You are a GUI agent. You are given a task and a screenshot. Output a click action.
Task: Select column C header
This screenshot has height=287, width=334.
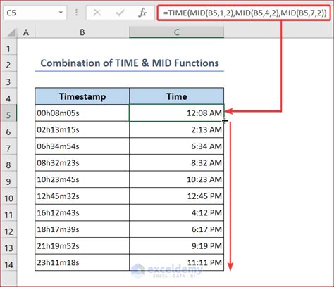[177, 32]
